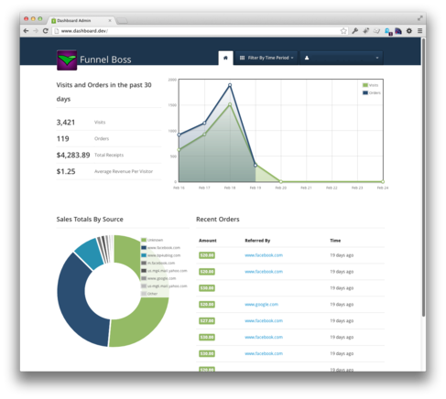Click the light-blue extension icon with badge

(388, 31)
